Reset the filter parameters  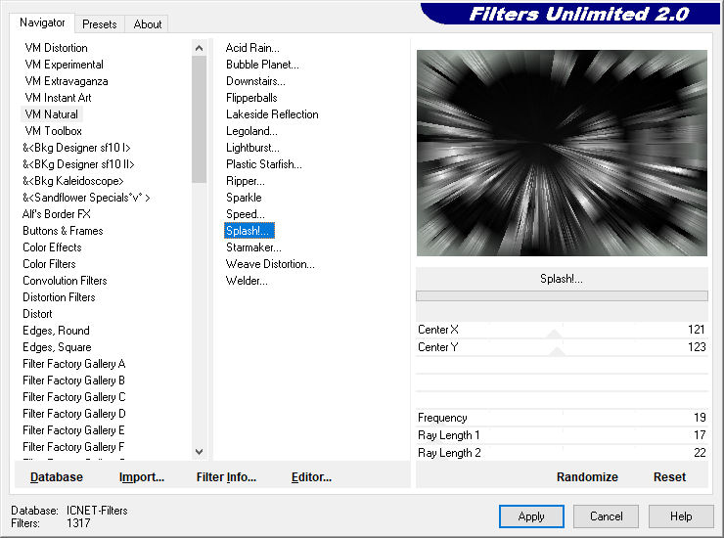point(669,477)
